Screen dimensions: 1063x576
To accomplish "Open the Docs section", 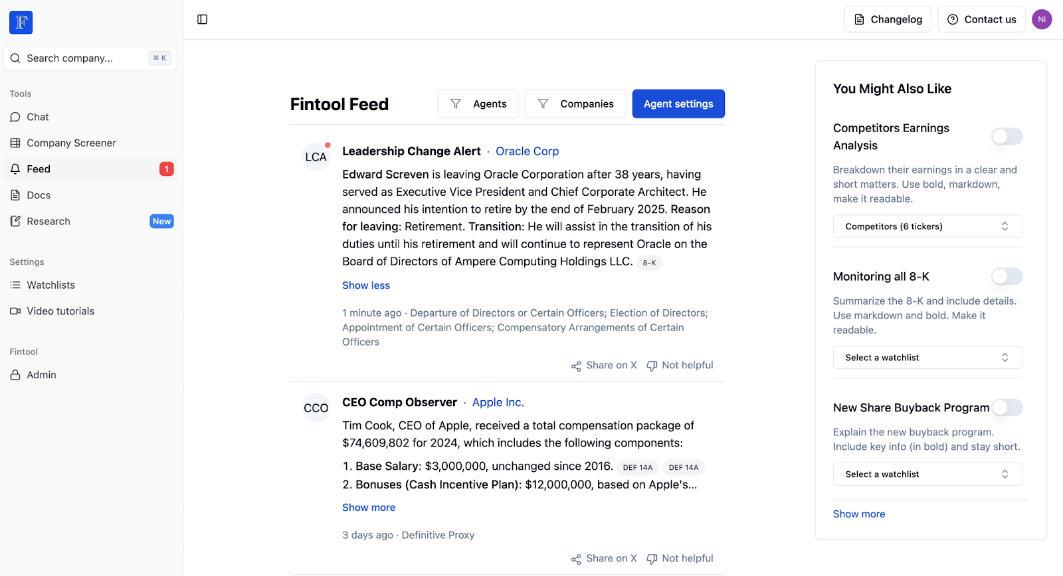I will [x=38, y=194].
